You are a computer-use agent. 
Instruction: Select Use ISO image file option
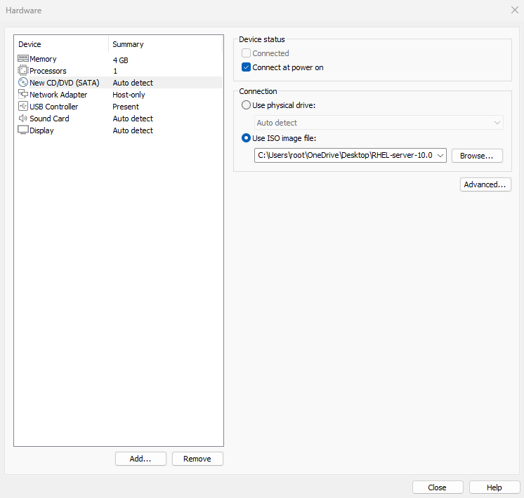tap(246, 138)
